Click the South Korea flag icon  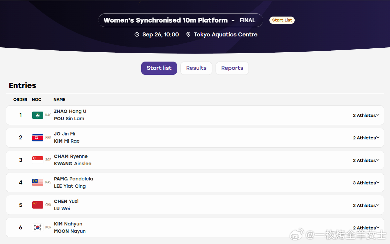[x=38, y=227]
